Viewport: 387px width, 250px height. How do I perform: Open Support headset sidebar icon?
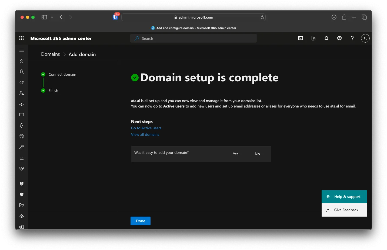[22, 126]
